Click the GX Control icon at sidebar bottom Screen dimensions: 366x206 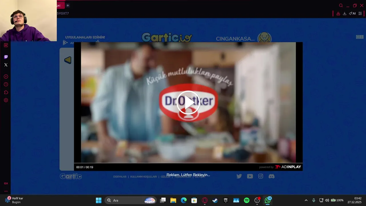pyautogui.click(x=6, y=183)
